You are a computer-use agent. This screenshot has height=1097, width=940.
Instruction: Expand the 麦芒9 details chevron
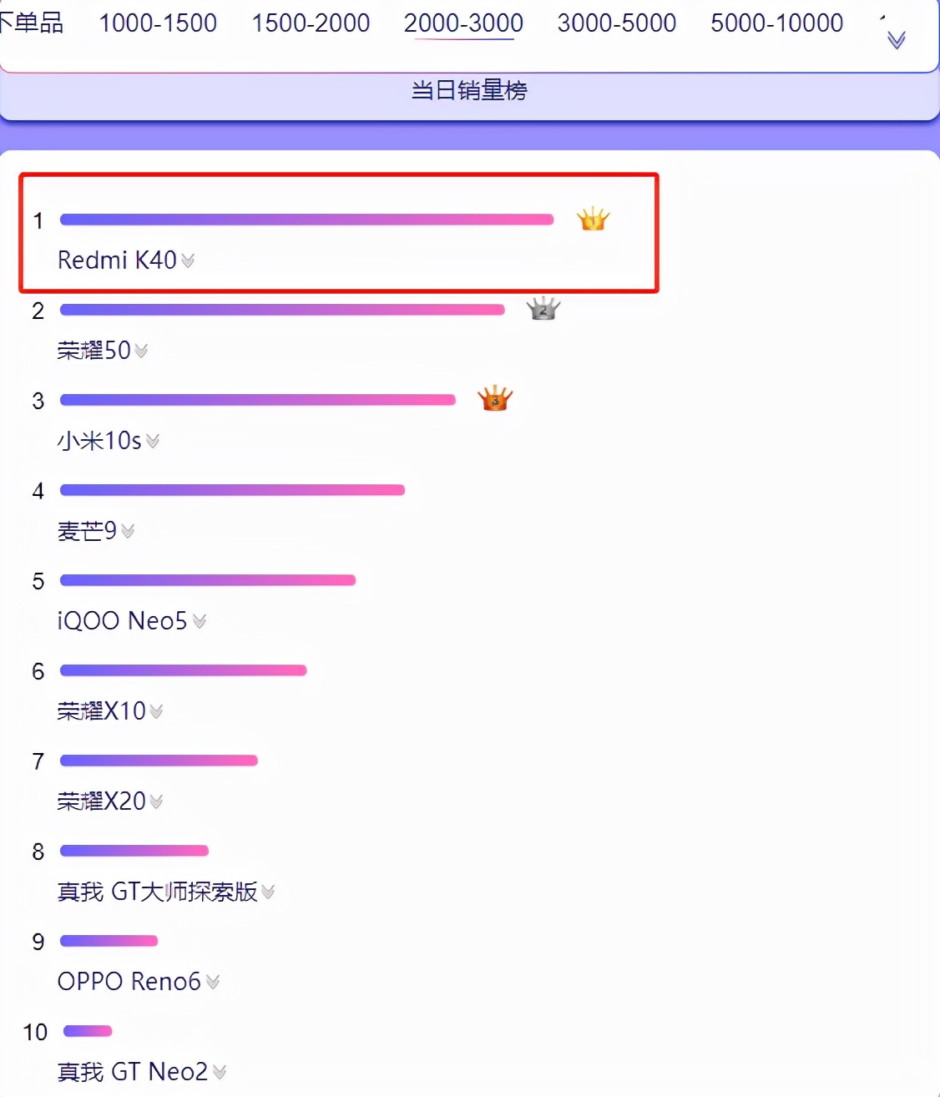(128, 531)
